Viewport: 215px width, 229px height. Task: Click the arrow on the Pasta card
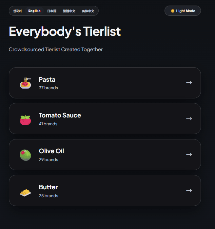click(x=189, y=83)
